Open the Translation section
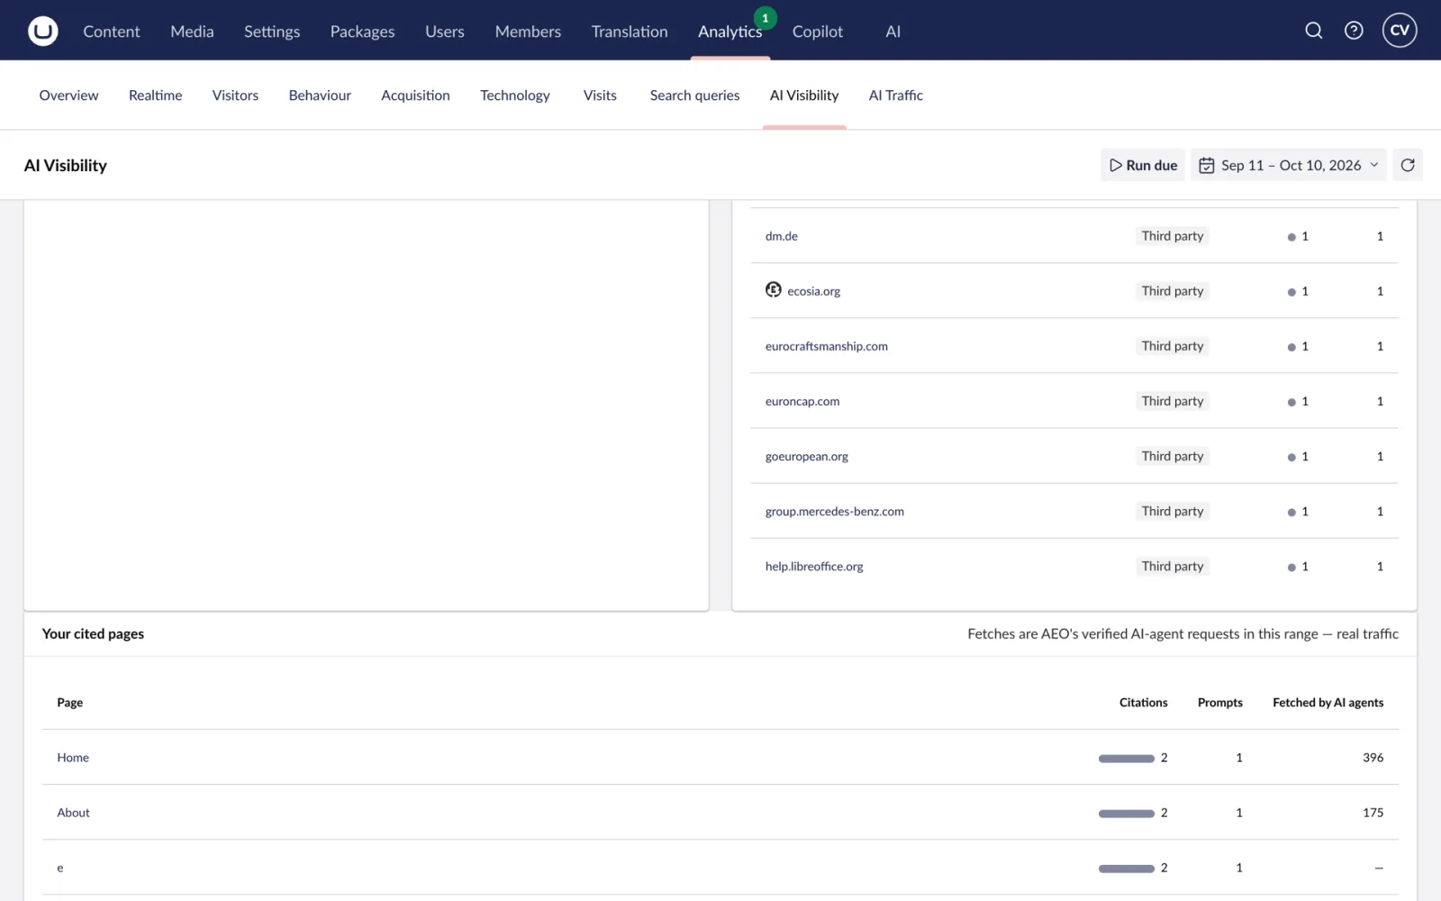 630,32
